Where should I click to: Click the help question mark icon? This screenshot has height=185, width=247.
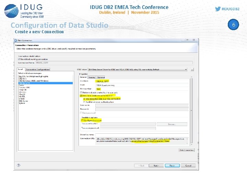click(x=19, y=165)
